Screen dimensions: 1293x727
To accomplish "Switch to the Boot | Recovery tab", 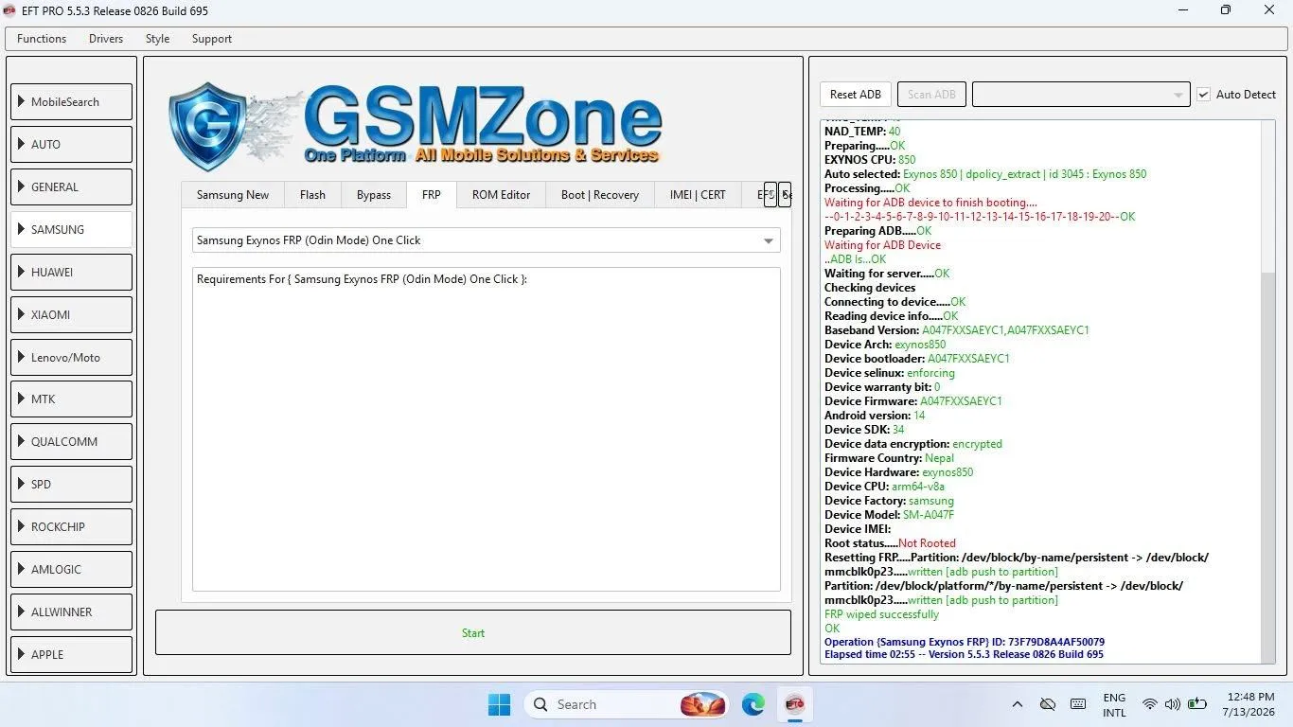I will (x=600, y=195).
